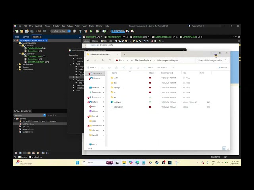Screen dimensions: 254x190
Task: Open the Debug menu in NetBeans
Action: coord(70,26)
